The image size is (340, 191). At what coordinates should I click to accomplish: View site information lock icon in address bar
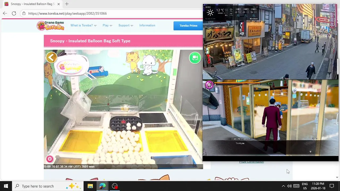coord(24,13)
